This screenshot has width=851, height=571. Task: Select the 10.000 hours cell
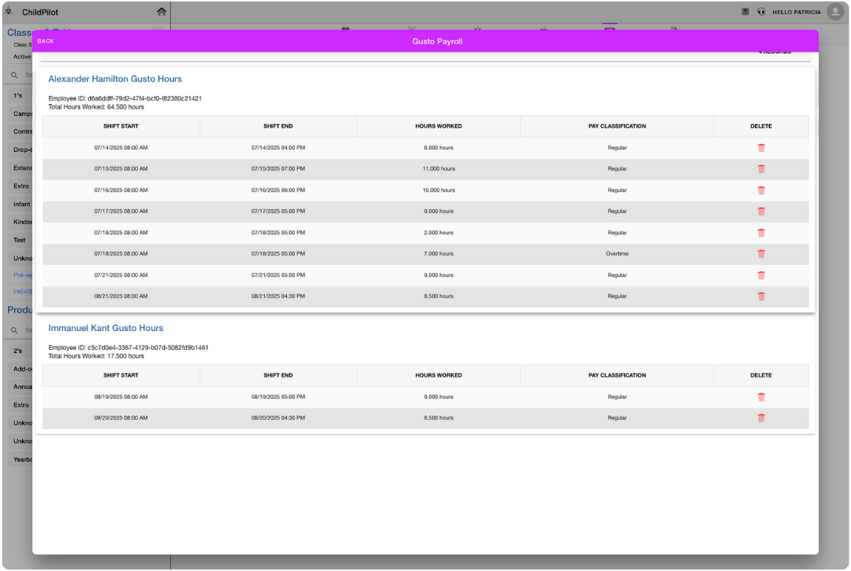[439, 190]
